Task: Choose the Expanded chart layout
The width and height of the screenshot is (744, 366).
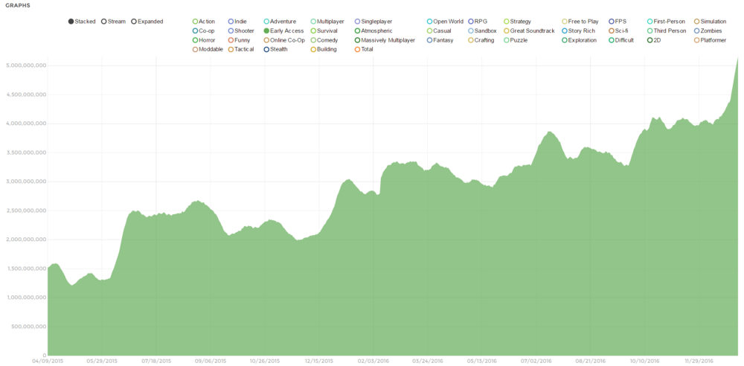Action: tap(147, 22)
